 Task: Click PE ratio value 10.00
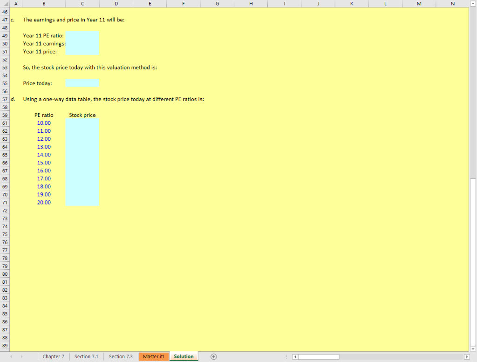44,123
